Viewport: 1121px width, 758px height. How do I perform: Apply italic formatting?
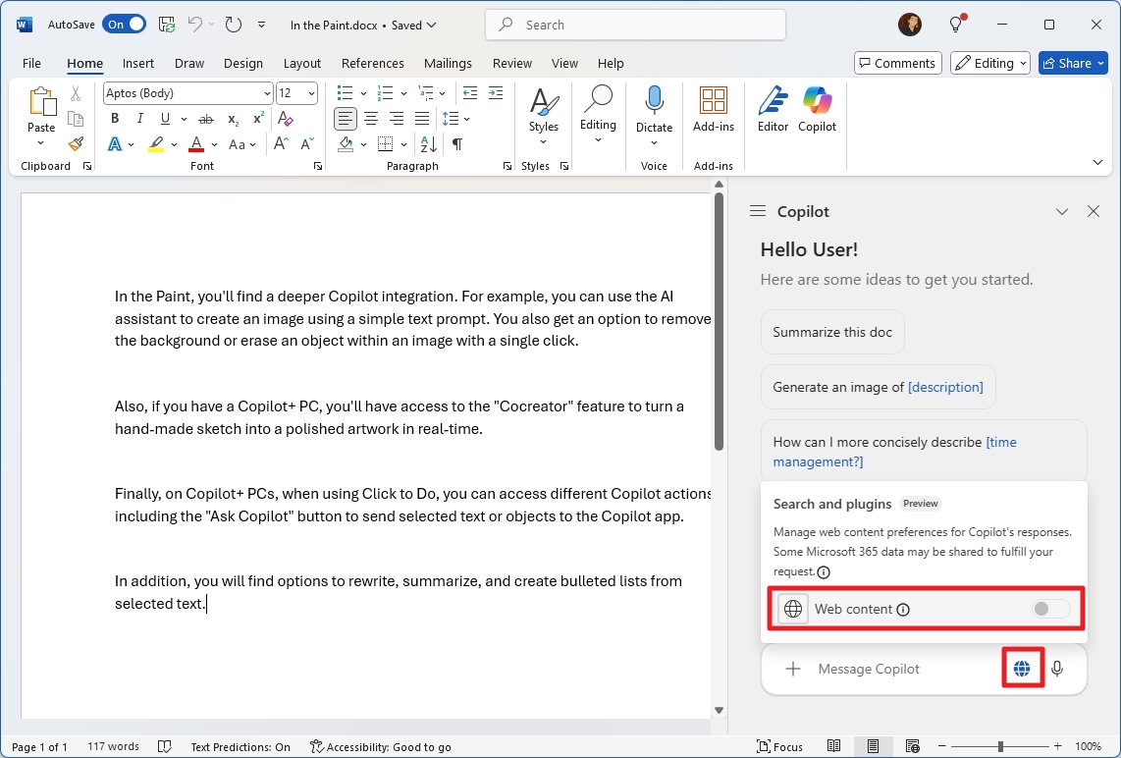[x=139, y=118]
